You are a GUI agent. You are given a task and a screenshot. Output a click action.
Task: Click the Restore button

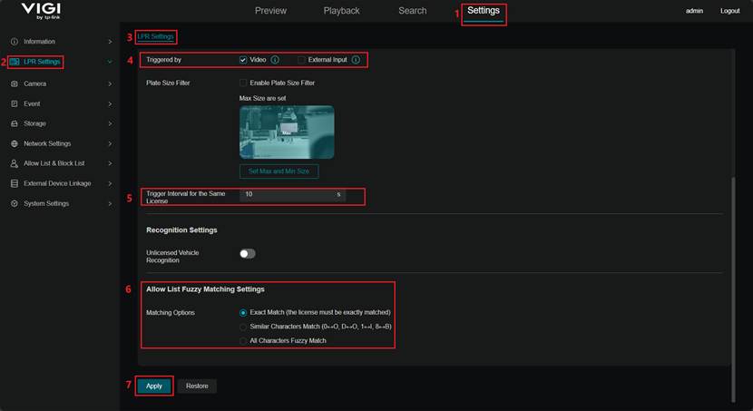197,386
